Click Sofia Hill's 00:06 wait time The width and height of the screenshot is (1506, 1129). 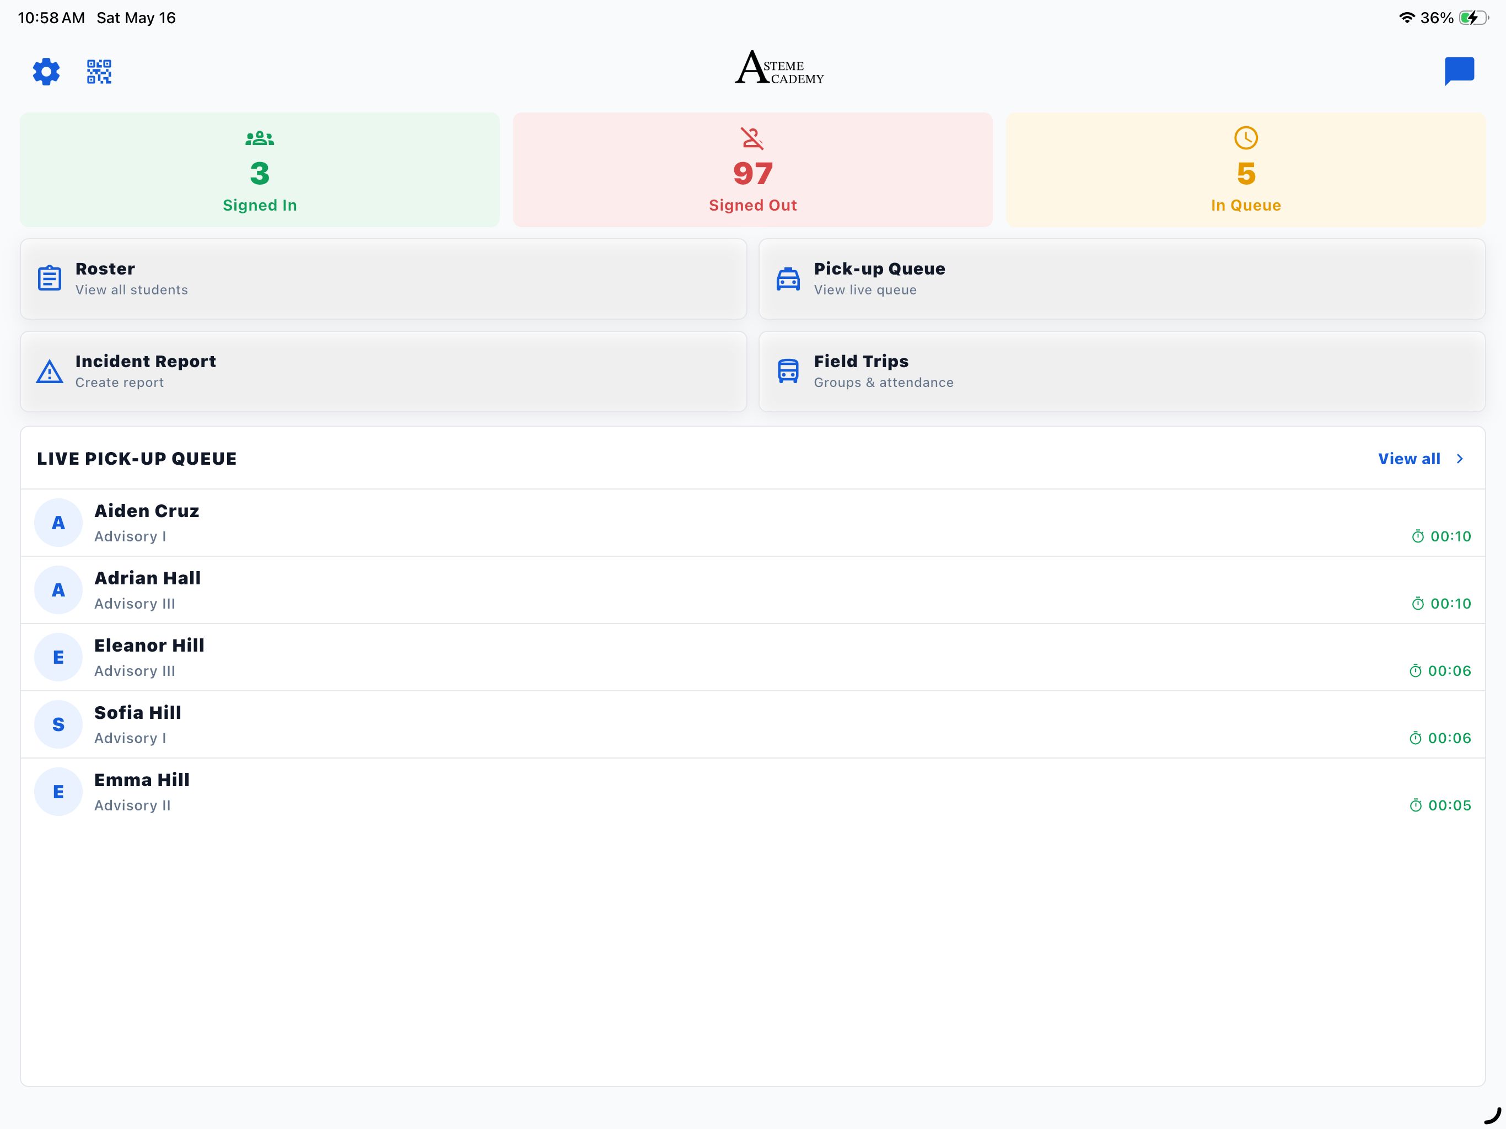point(1449,739)
